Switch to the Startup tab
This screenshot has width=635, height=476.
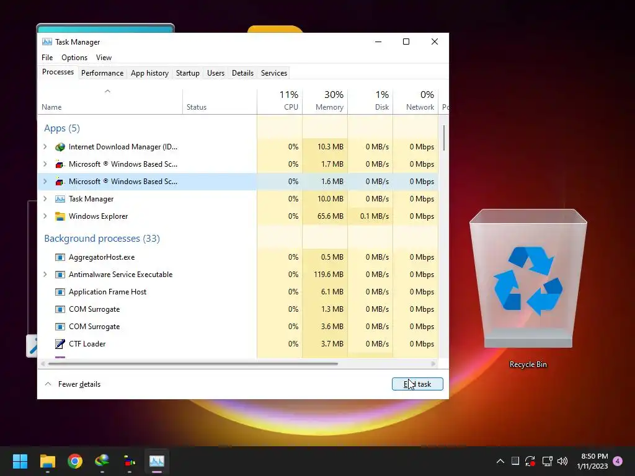(x=187, y=73)
